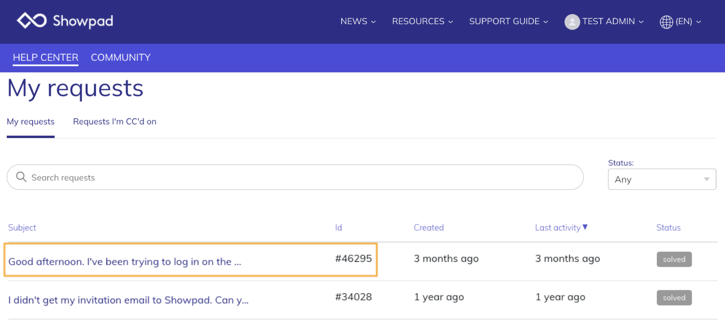
Task: Click the Test Admin avatar icon
Action: [x=572, y=22]
